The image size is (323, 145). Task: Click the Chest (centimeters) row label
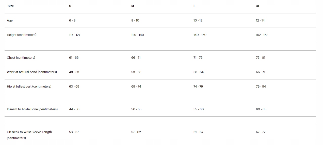21,58
